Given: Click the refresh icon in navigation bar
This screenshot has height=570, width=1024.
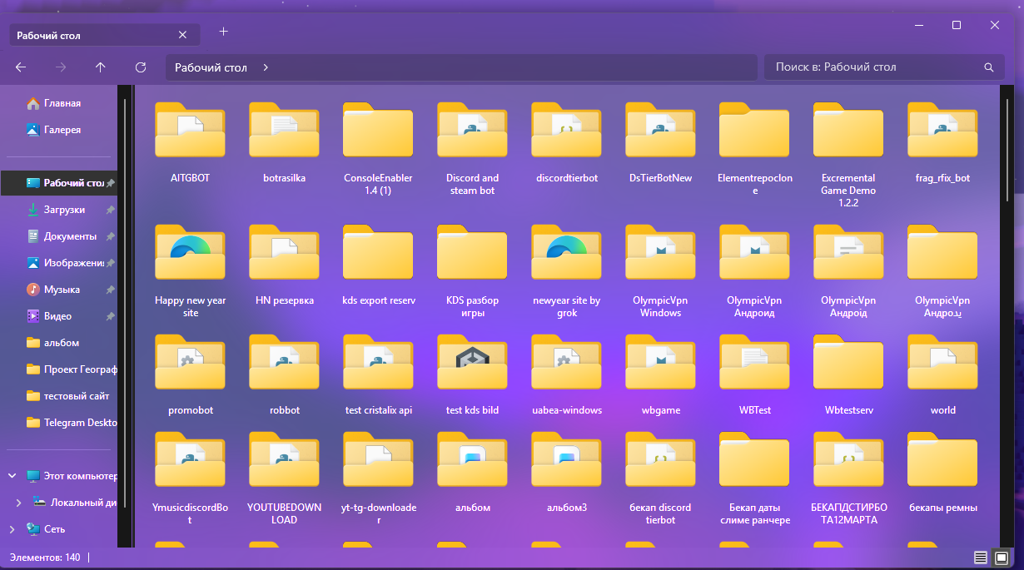Looking at the screenshot, I should 141,67.
